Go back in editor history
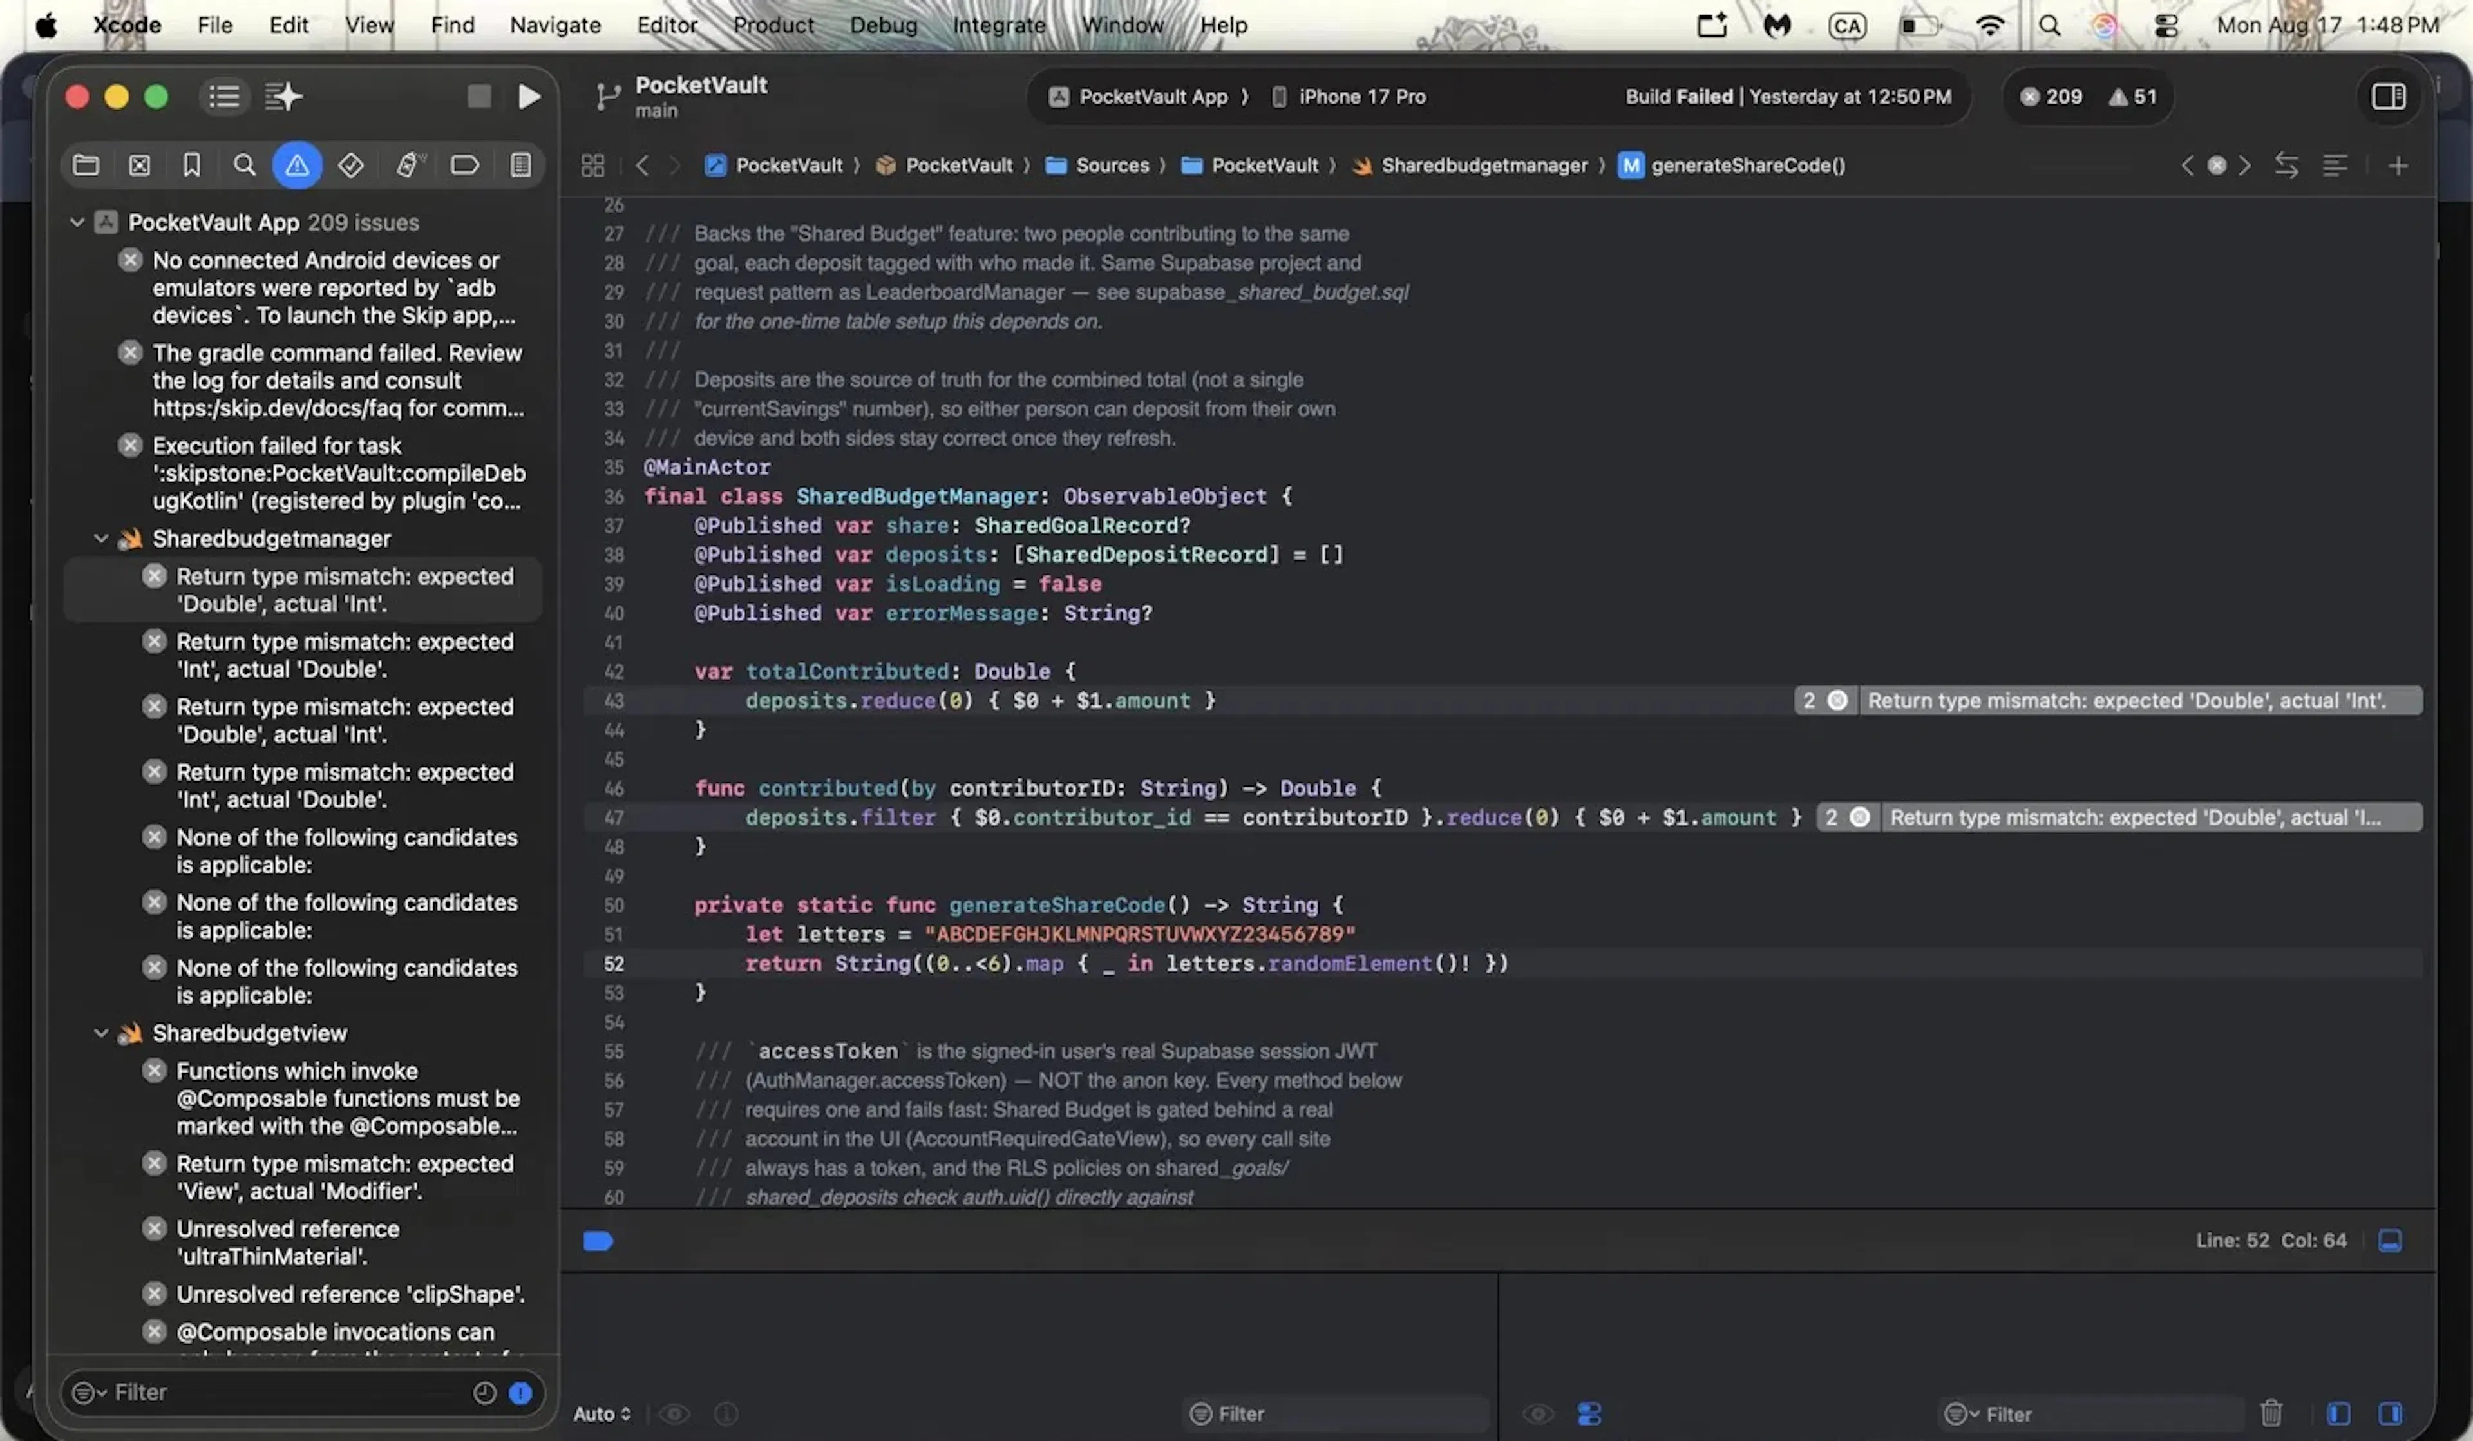 pyautogui.click(x=642, y=165)
